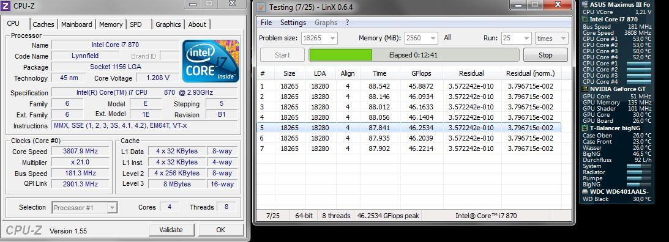The height and width of the screenshot is (242, 669).
Task: Open the File menu in LinX
Action: (266, 23)
